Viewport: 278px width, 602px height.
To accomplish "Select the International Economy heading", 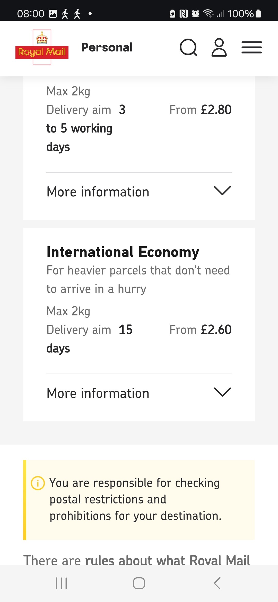I will pyautogui.click(x=123, y=252).
